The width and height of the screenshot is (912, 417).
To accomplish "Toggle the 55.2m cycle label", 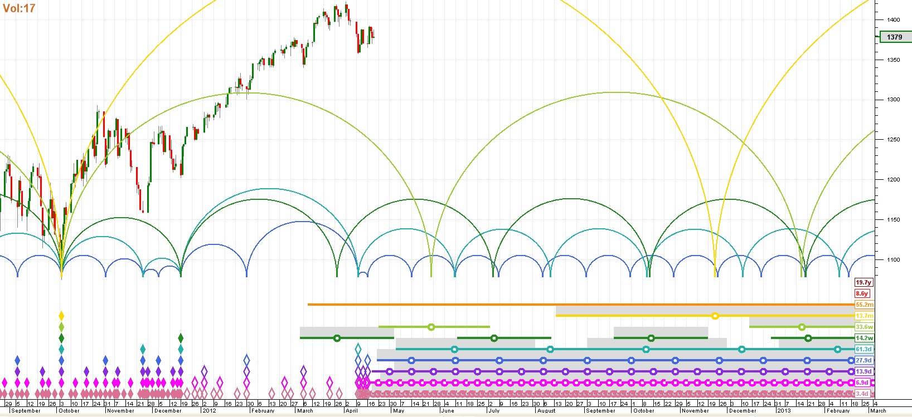I will tap(864, 305).
